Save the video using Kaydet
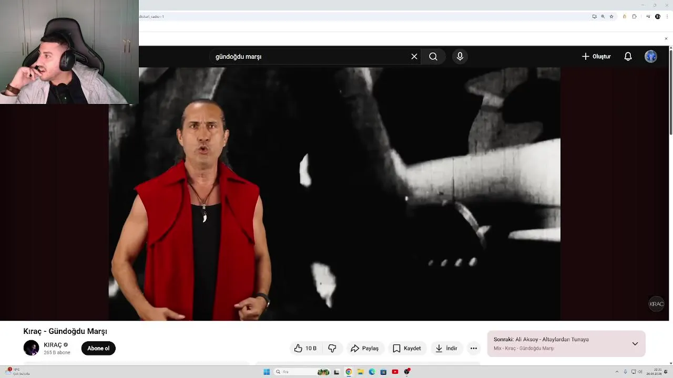The height and width of the screenshot is (378, 673). click(x=406, y=348)
